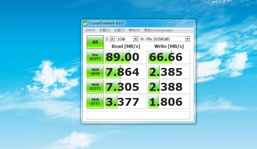Open the 文件(F) menu

(x=90, y=30)
